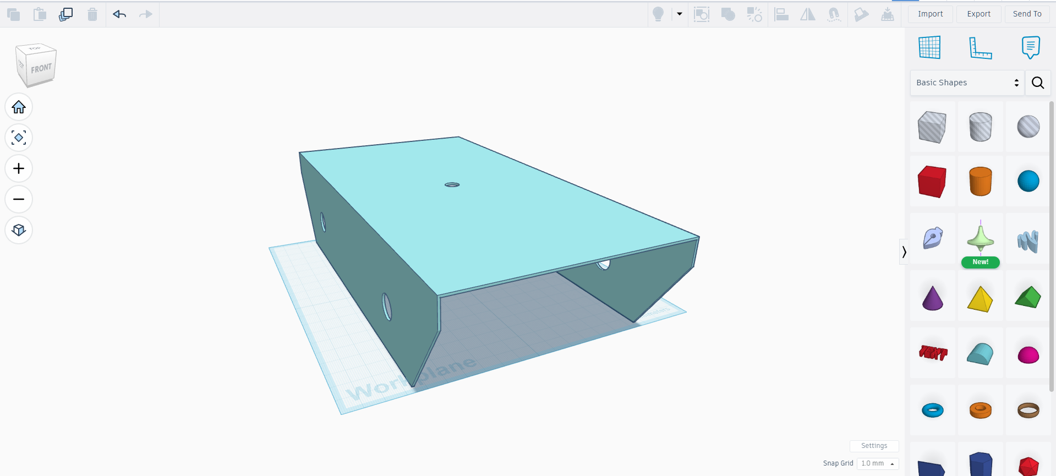Open the Snap Grid 1.0 mm dropdown
The width and height of the screenshot is (1056, 476).
(878, 463)
